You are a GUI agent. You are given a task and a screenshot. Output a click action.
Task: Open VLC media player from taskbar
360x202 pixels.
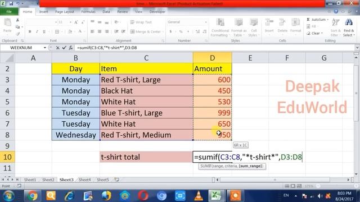[199, 196]
